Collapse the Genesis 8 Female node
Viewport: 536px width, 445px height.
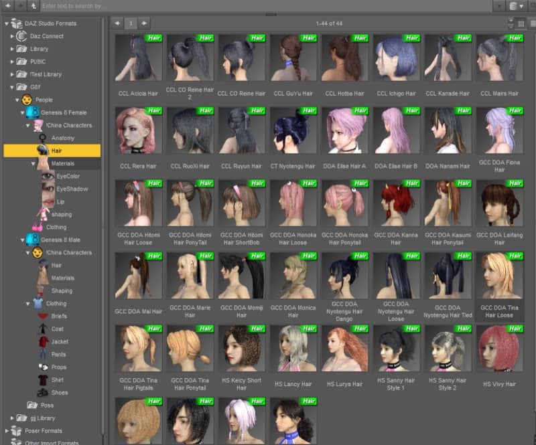tap(23, 112)
